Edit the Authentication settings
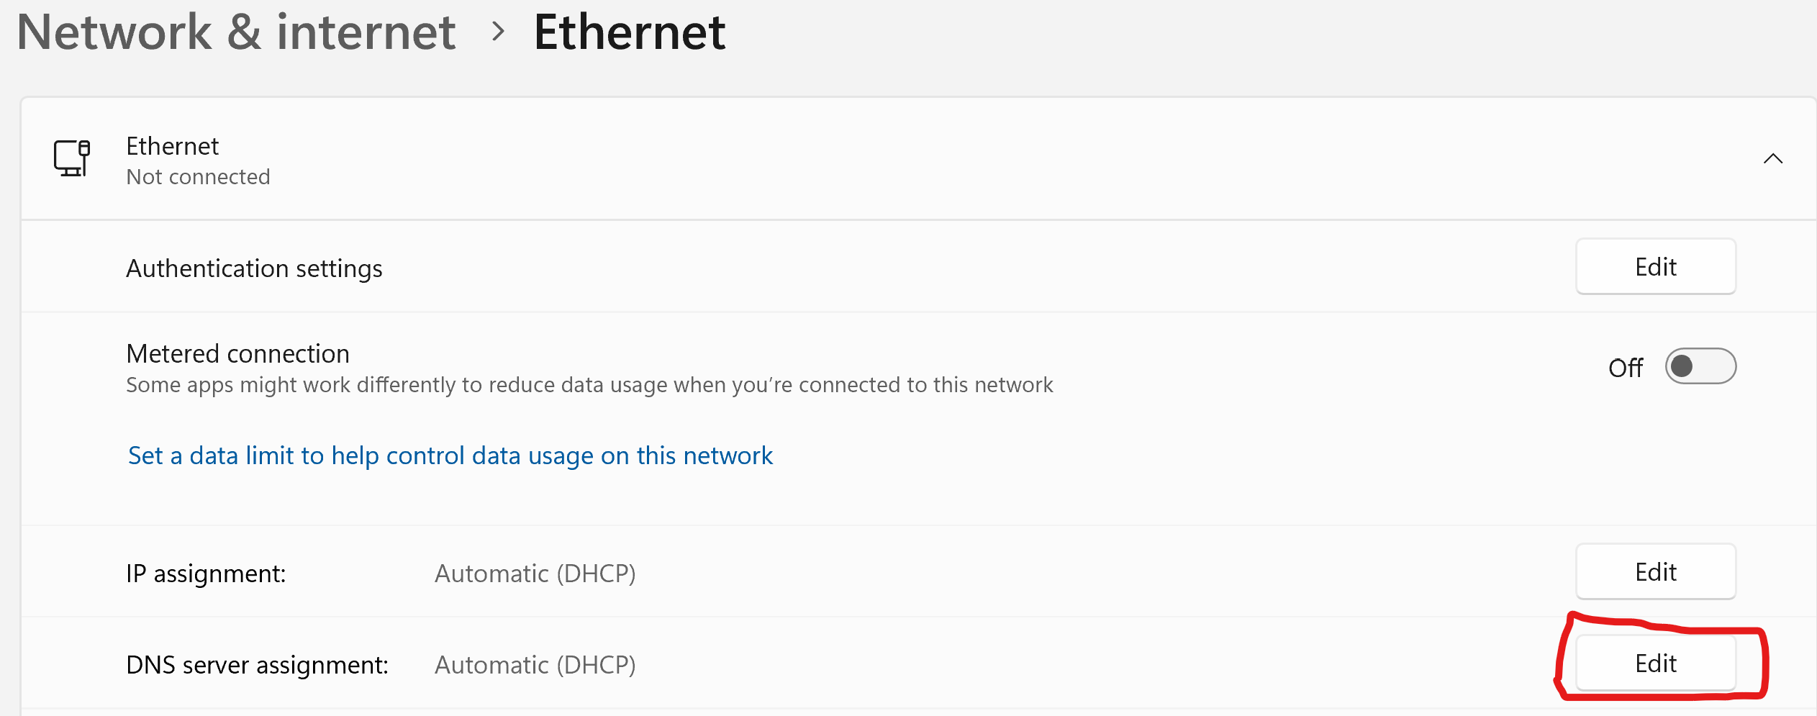Viewport: 1817px width, 716px height. [x=1655, y=267]
